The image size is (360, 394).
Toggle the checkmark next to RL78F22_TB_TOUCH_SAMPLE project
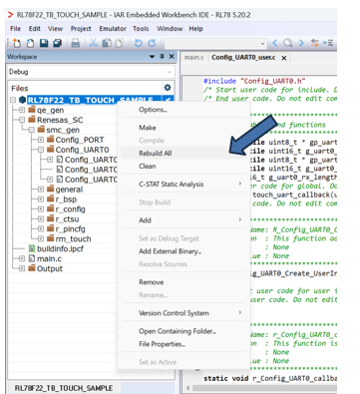click(x=168, y=100)
